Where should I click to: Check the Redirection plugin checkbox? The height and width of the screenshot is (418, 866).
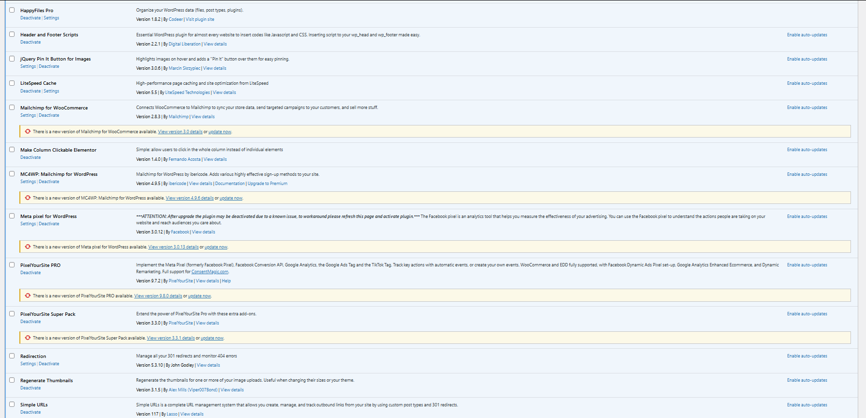click(x=12, y=356)
